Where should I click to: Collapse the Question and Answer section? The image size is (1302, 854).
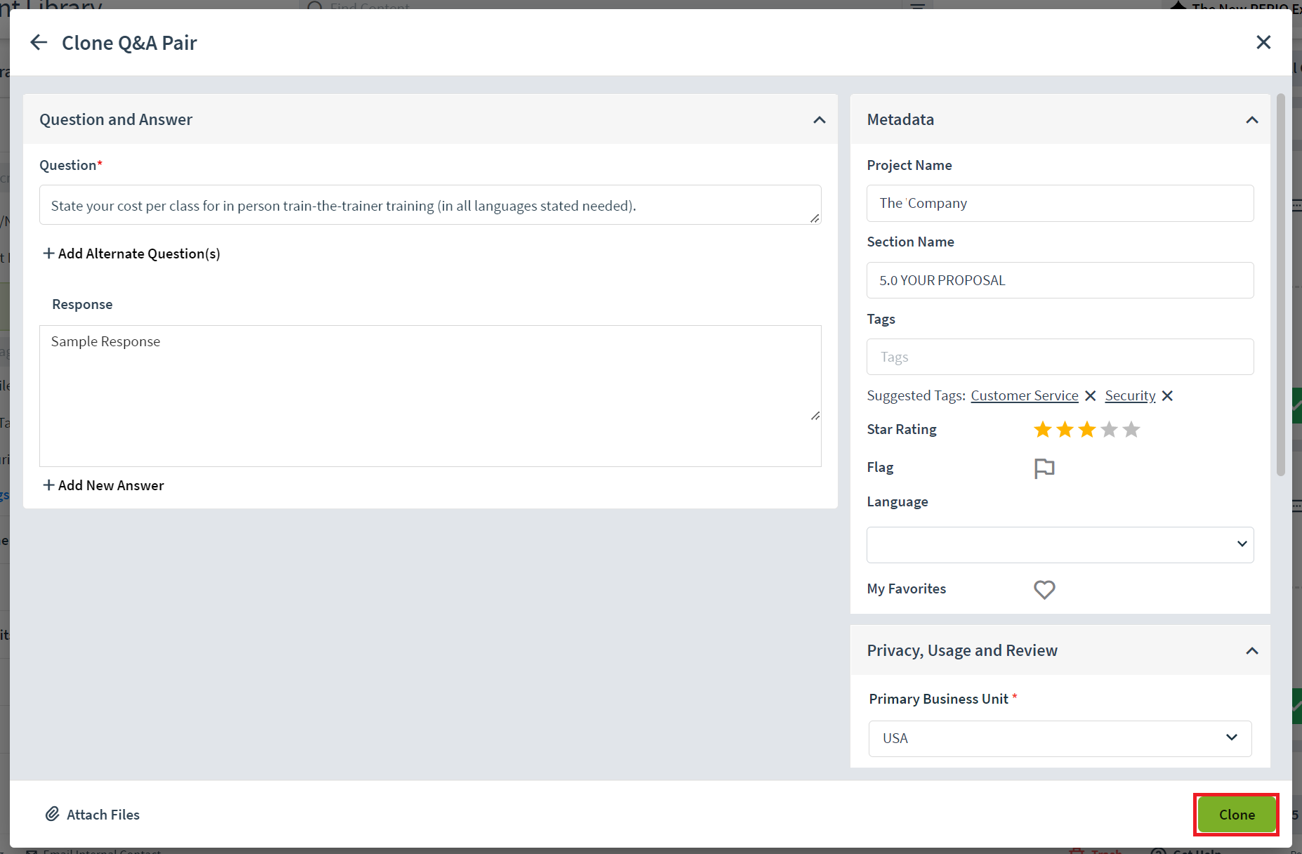819,120
